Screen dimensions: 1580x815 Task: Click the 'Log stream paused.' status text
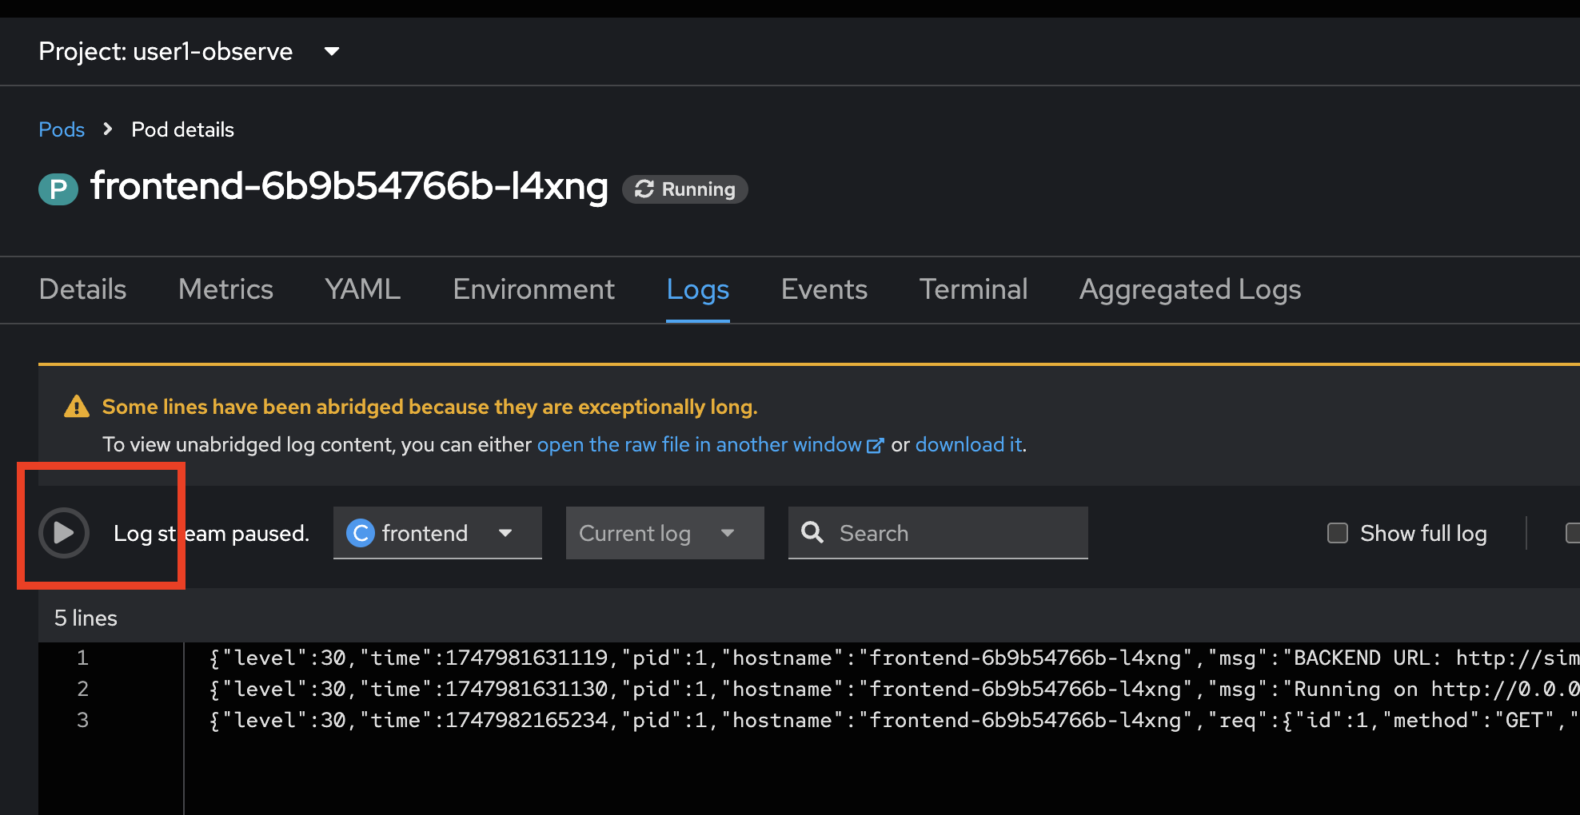pyautogui.click(x=211, y=533)
